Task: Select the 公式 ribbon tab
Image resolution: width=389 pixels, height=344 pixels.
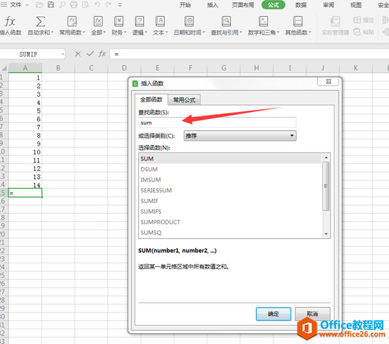Action: (273, 5)
